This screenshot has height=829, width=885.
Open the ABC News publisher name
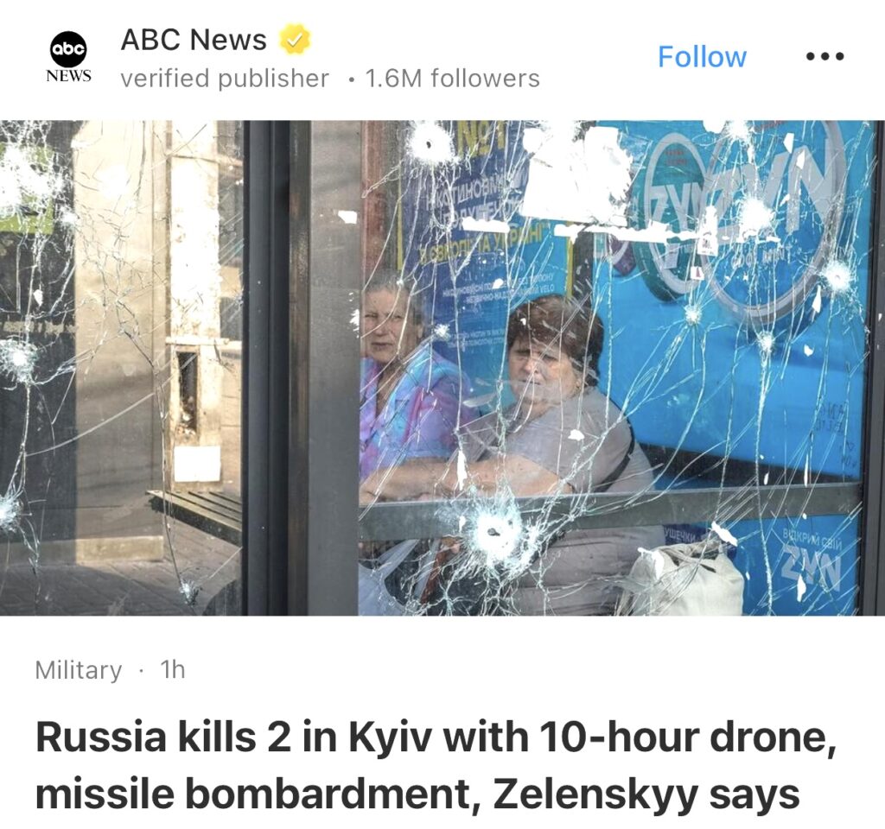pos(194,40)
